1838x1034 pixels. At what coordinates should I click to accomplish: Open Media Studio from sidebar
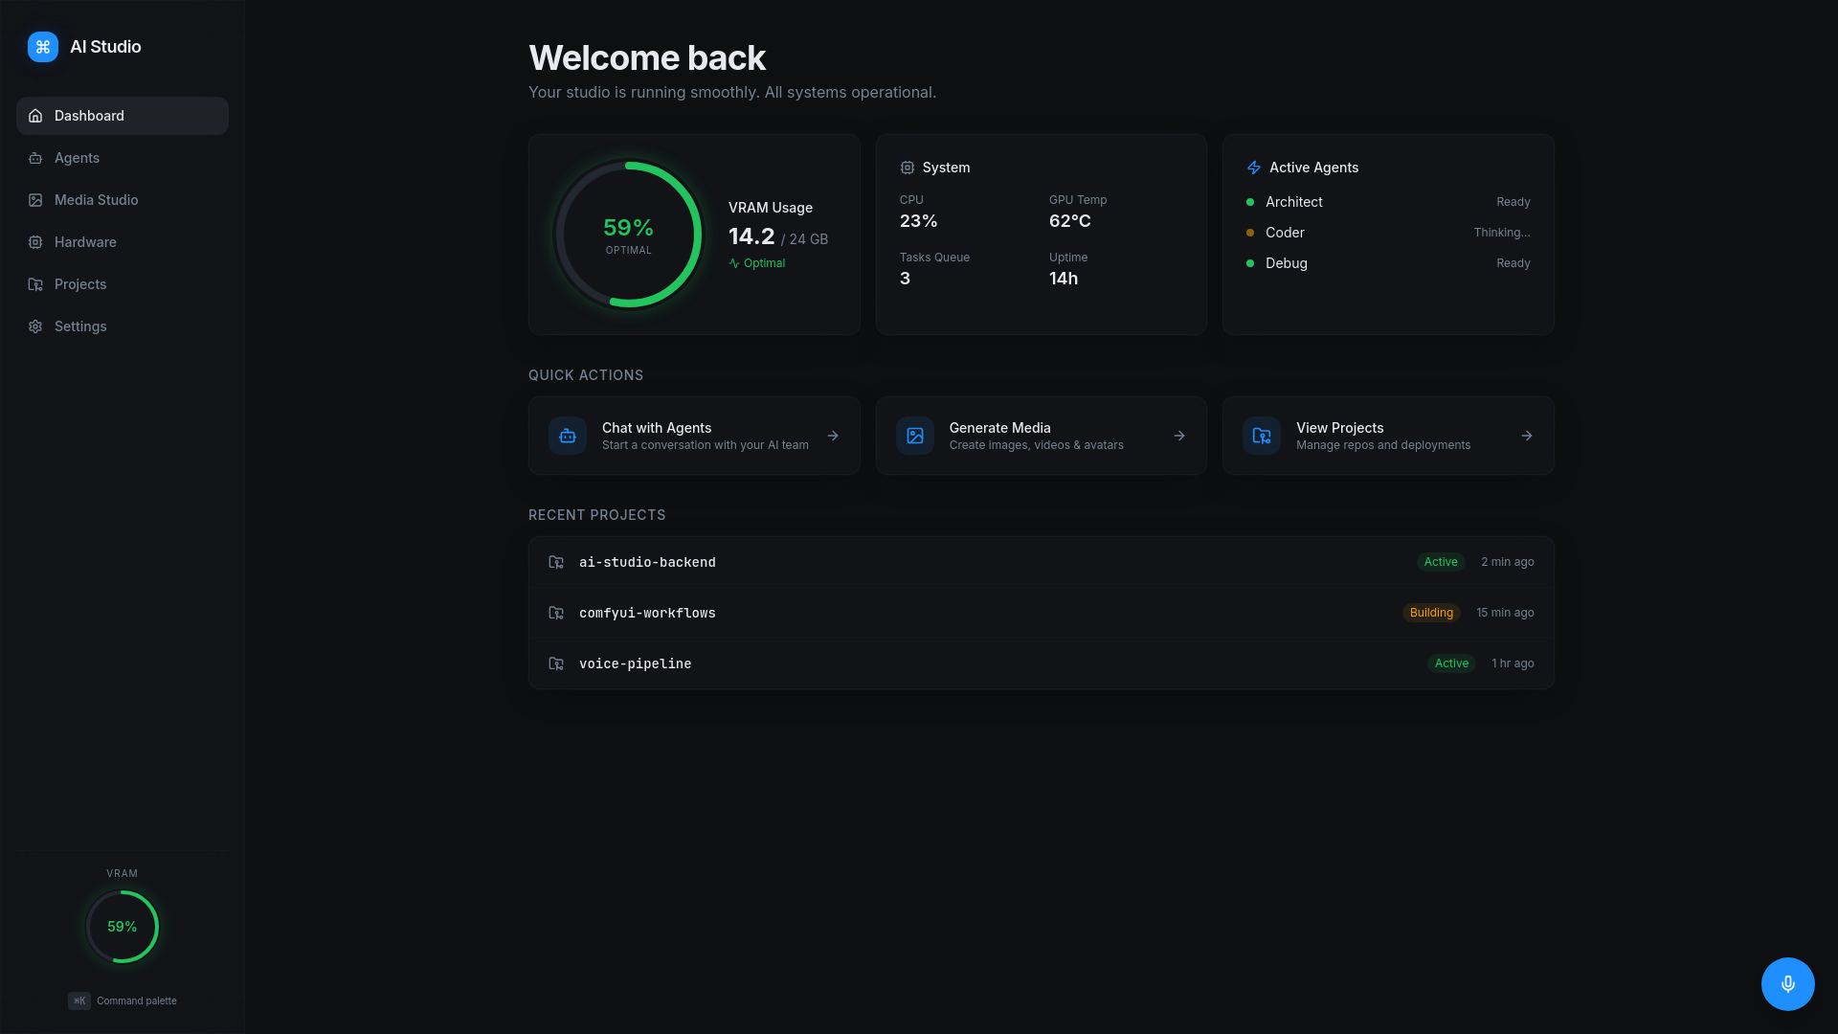123,200
